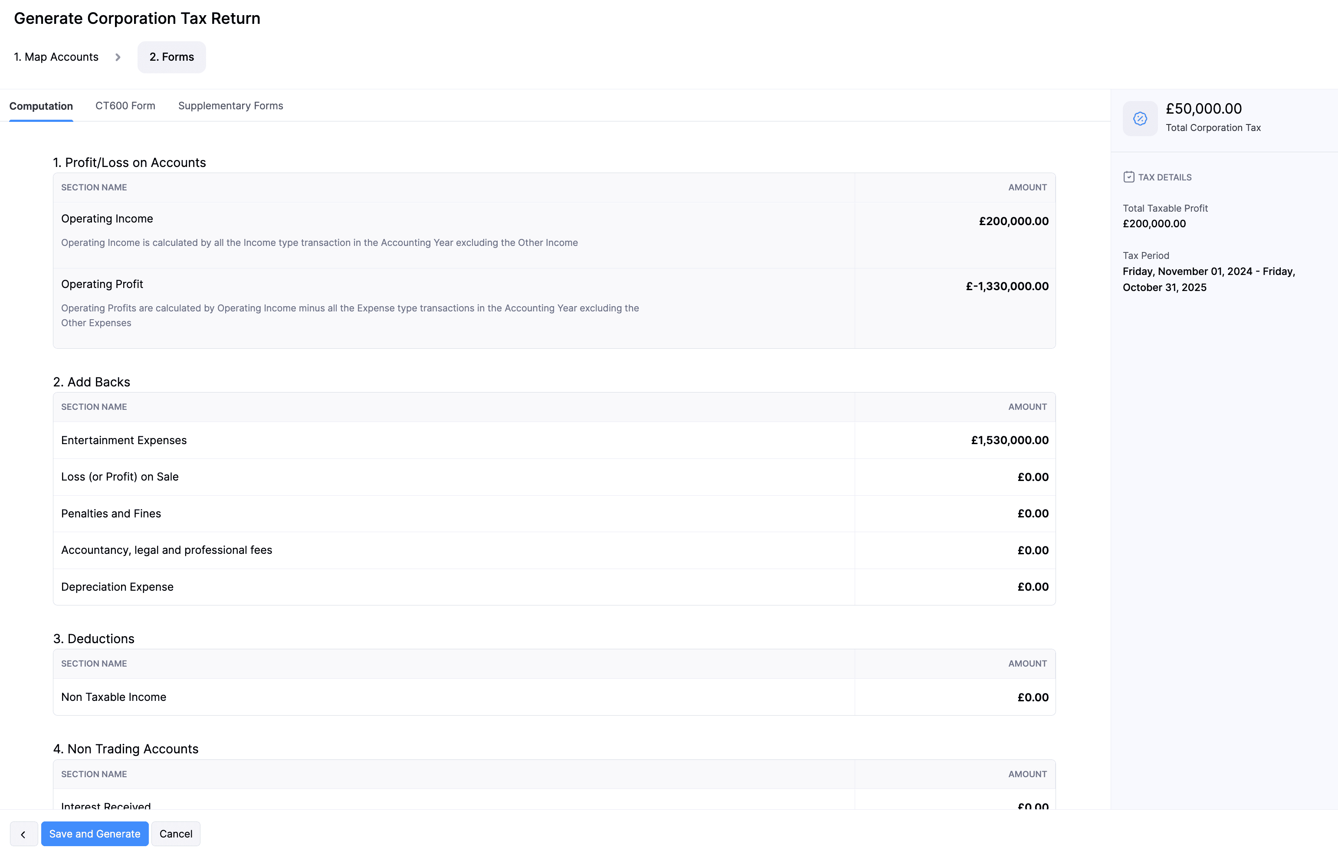This screenshot has width=1338, height=857.
Task: Switch to the CT600 Form tab
Action: coord(125,106)
